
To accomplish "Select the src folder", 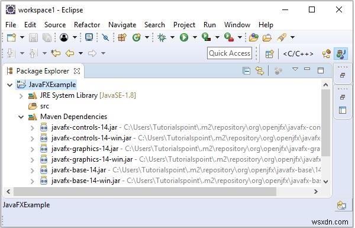I will click(38, 106).
